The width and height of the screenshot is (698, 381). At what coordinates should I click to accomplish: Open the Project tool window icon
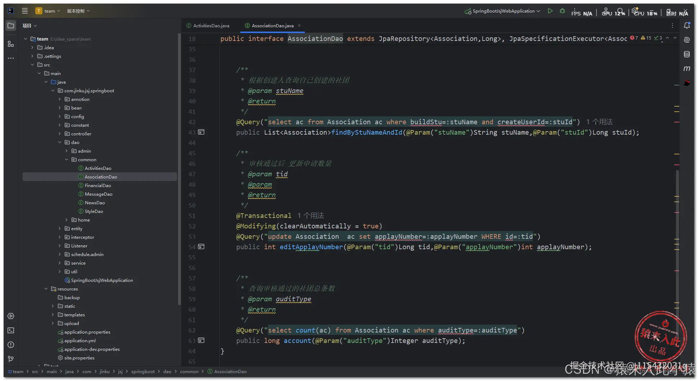(x=11, y=25)
